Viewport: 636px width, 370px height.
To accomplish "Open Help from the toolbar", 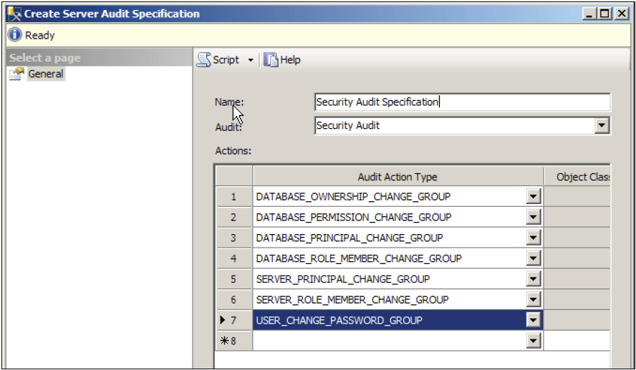I will pyautogui.click(x=282, y=60).
